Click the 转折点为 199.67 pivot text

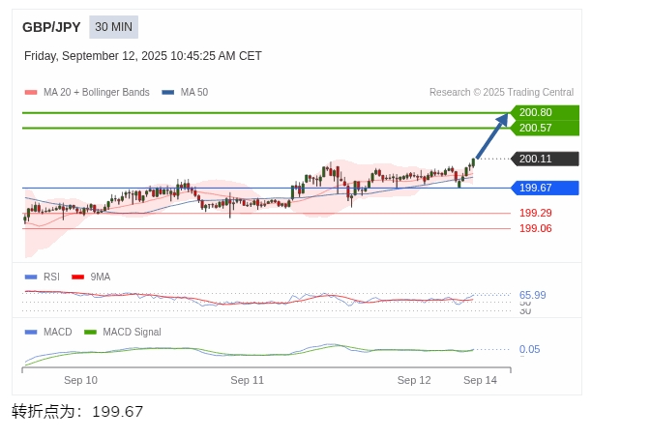tap(77, 411)
